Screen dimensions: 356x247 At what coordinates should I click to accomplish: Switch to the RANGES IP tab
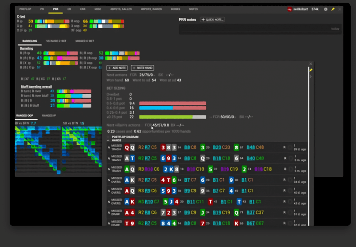(49, 116)
